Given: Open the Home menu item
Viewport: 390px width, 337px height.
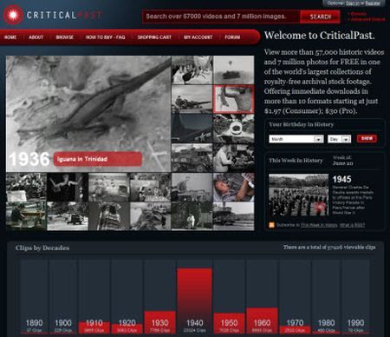Looking at the screenshot, I should [10, 37].
